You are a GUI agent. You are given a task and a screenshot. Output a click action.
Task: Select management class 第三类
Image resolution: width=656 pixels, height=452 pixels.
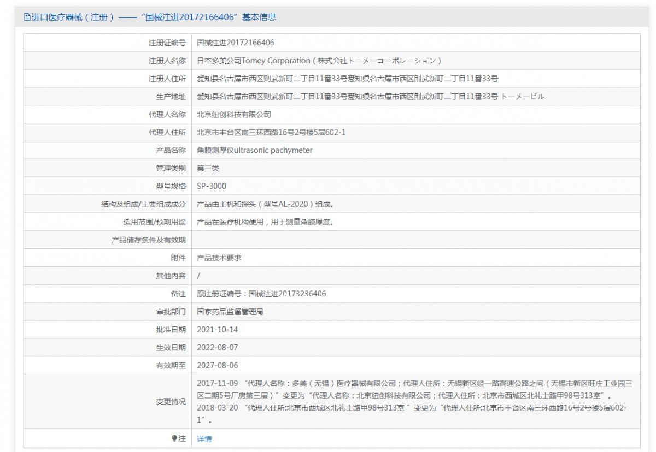point(208,168)
